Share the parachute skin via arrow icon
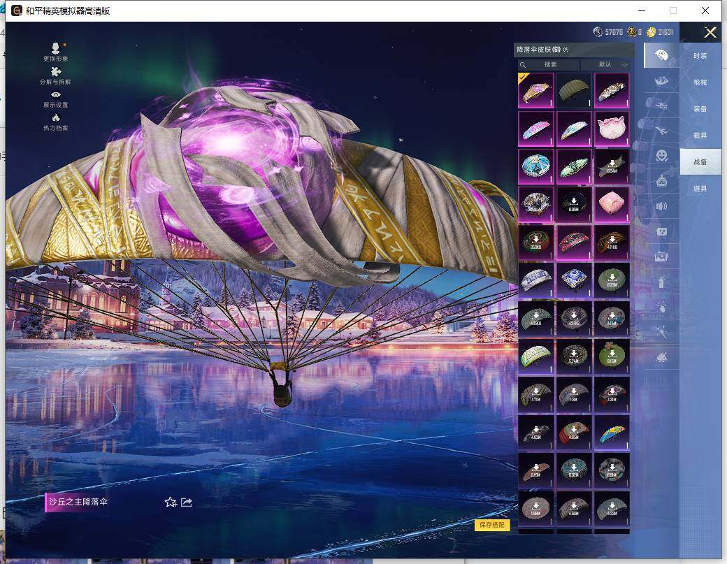727x564 pixels. point(187,502)
